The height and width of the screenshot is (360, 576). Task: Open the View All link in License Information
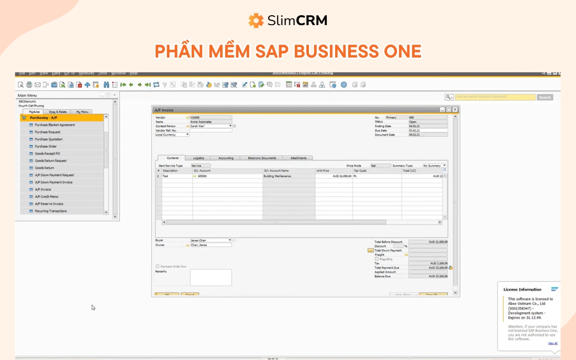553,343
